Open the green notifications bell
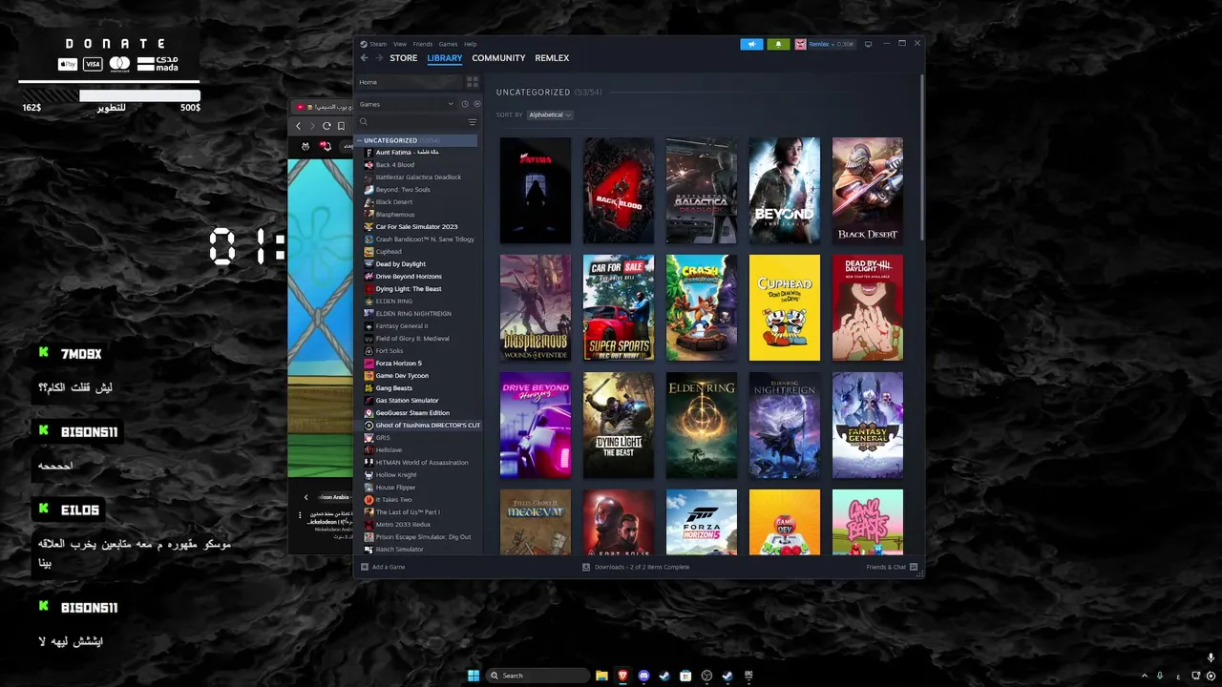 point(778,44)
